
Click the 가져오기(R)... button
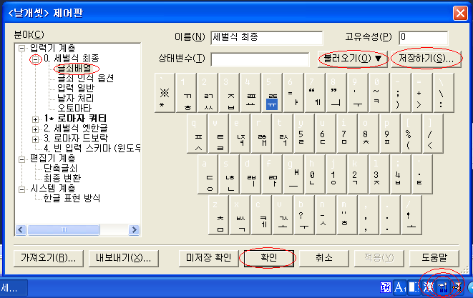coord(48,258)
